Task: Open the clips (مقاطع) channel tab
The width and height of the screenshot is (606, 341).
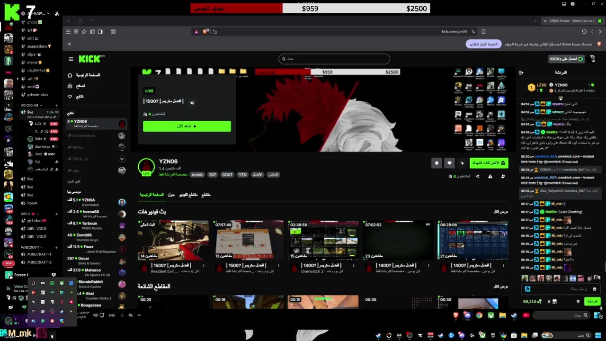Action: click(206, 195)
